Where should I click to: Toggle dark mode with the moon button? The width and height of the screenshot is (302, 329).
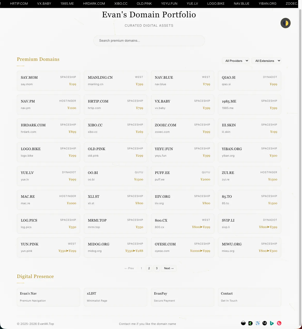(285, 23)
